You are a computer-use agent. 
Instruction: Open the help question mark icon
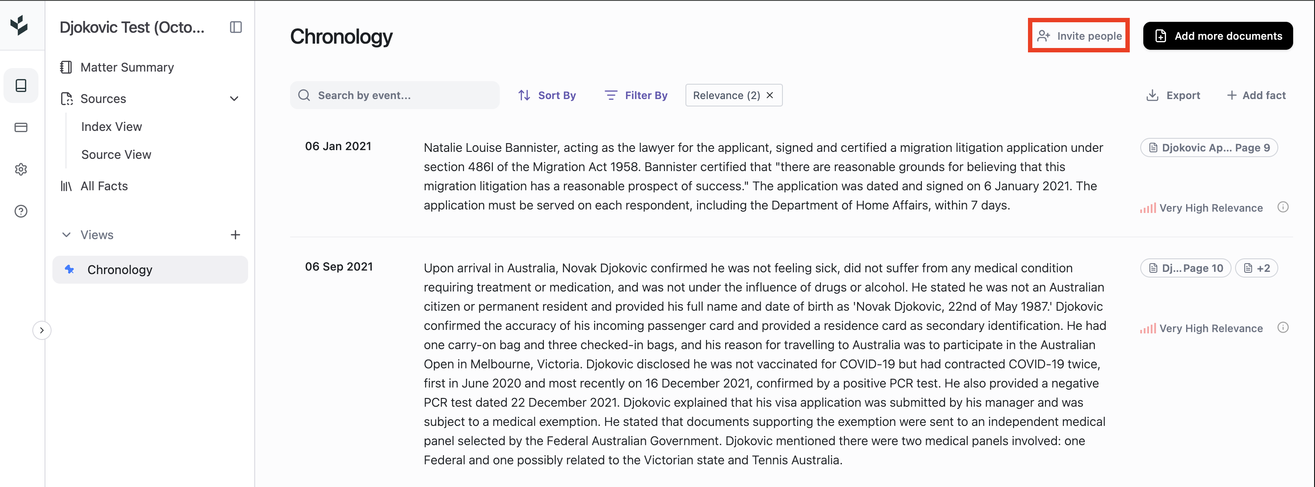tap(21, 211)
